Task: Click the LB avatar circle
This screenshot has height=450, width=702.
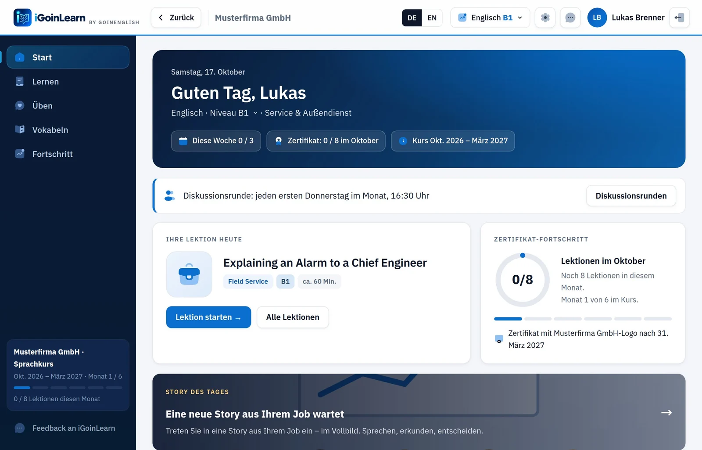Action: 597,18
